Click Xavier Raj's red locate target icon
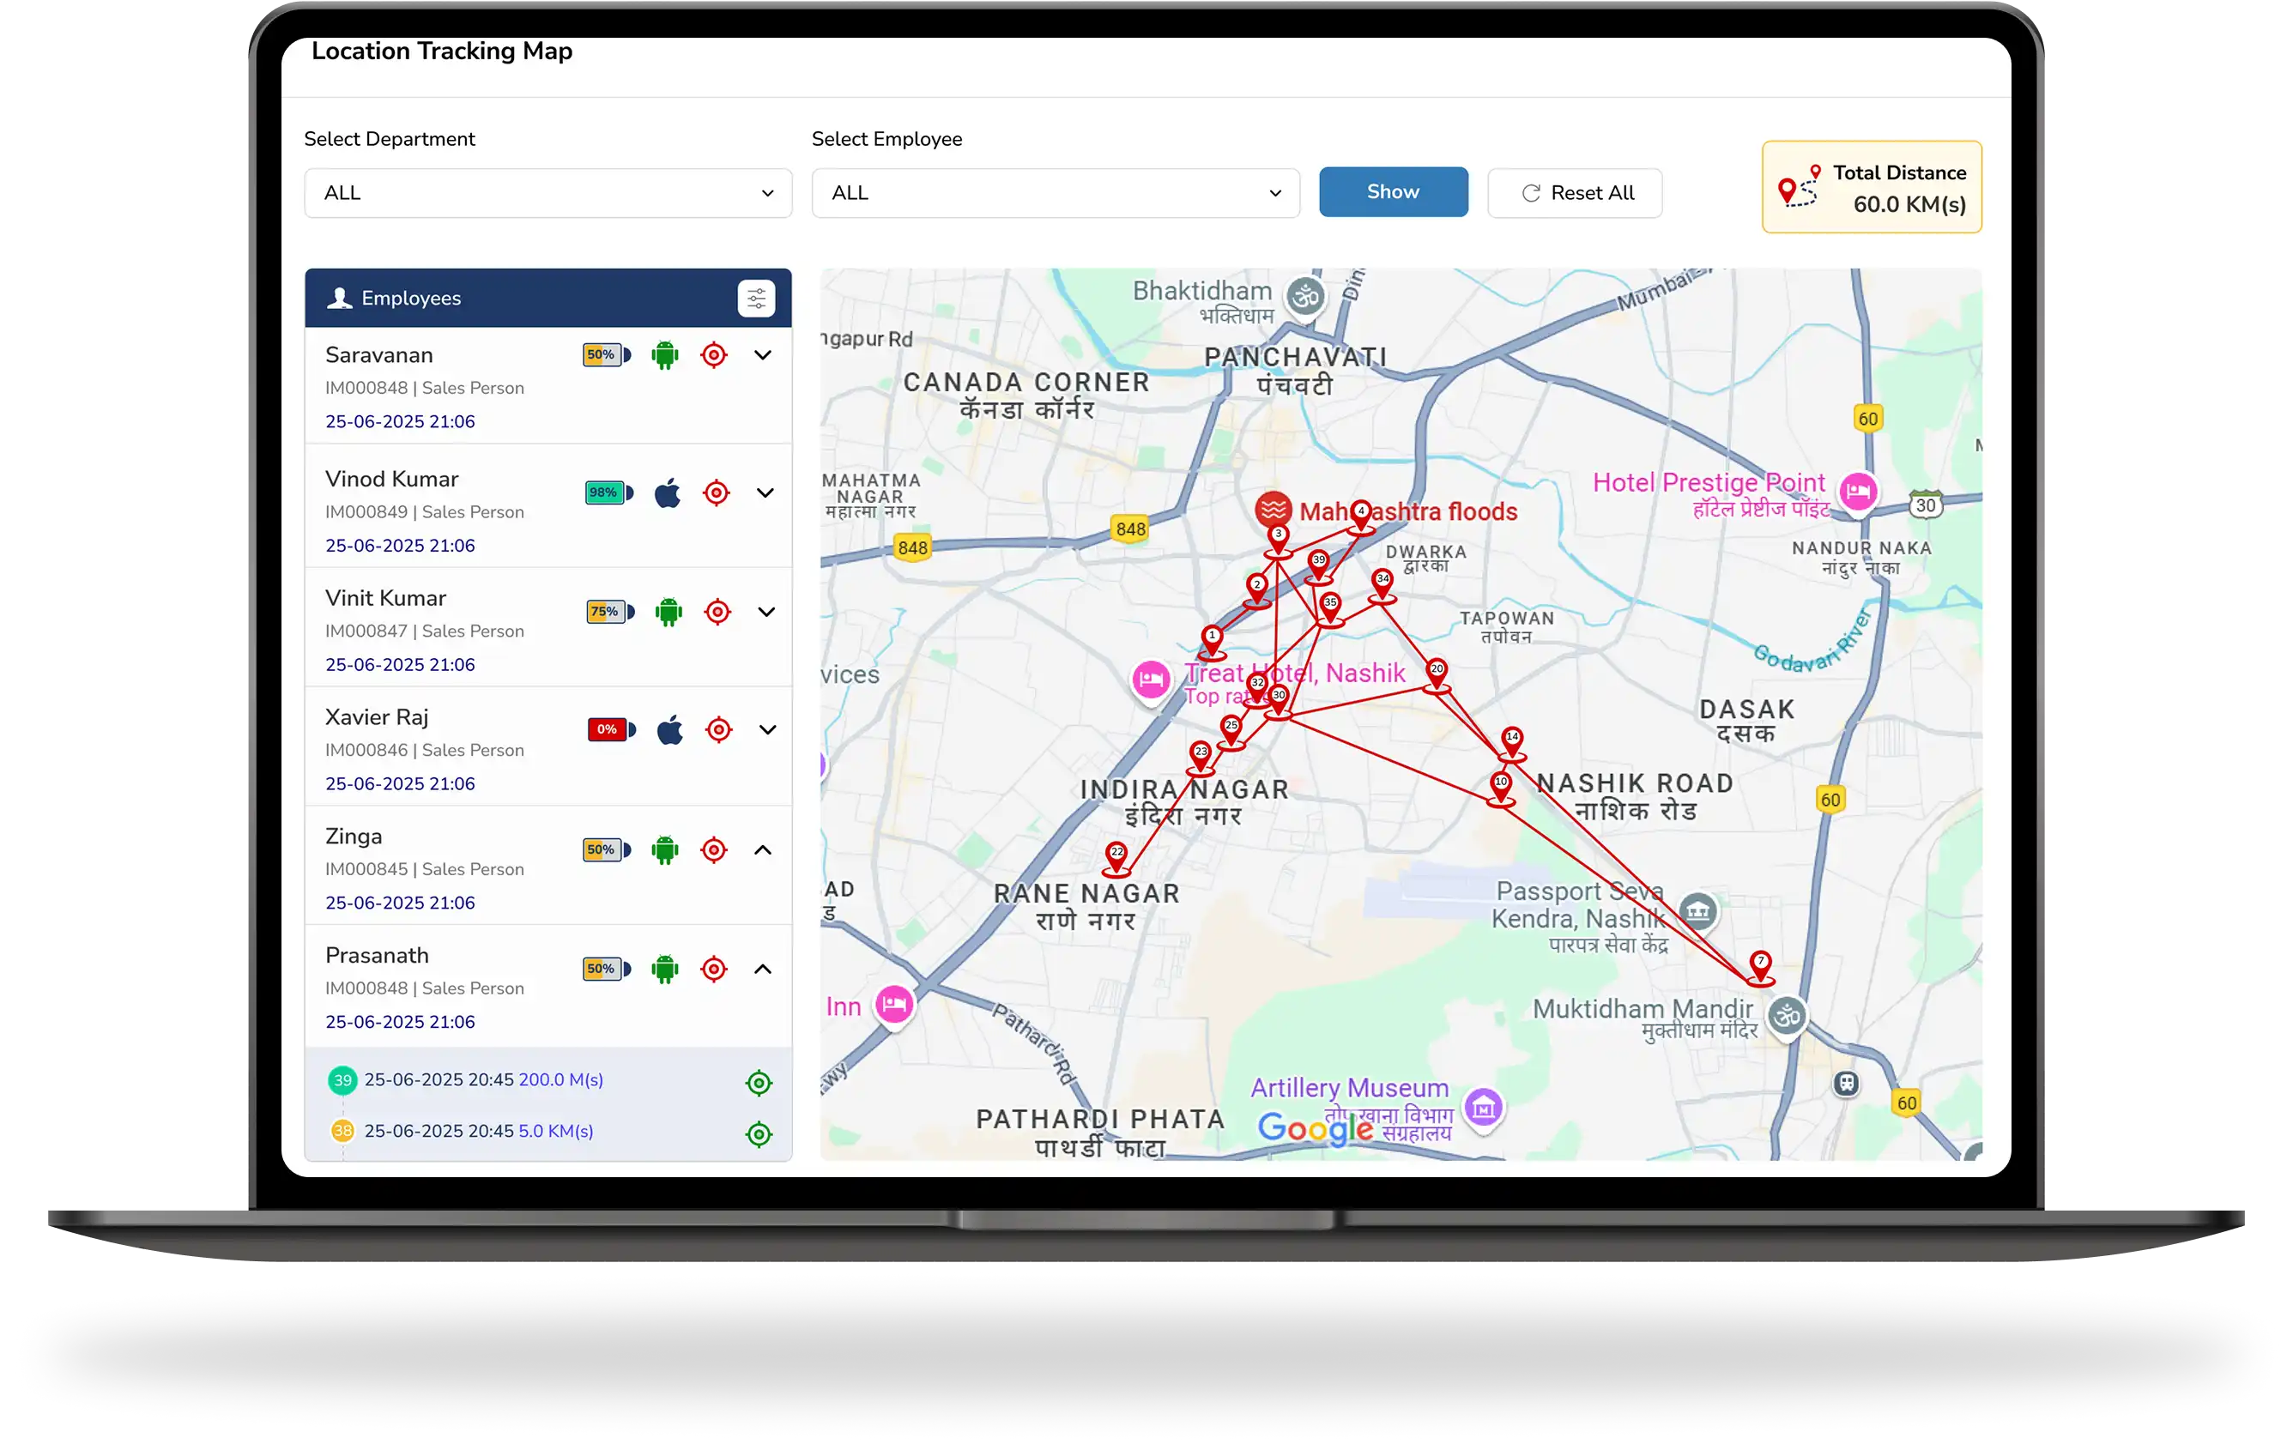The width and height of the screenshot is (2293, 1444). 719,730
